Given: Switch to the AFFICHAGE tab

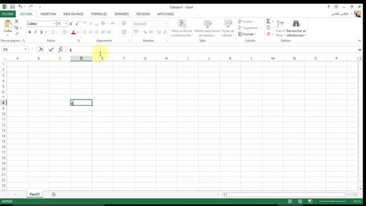Looking at the screenshot, I should point(166,14).
